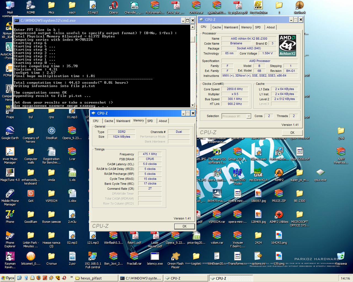The image size is (353, 282).
Task: Click the Пуск Start button
Action: click(x=8, y=278)
